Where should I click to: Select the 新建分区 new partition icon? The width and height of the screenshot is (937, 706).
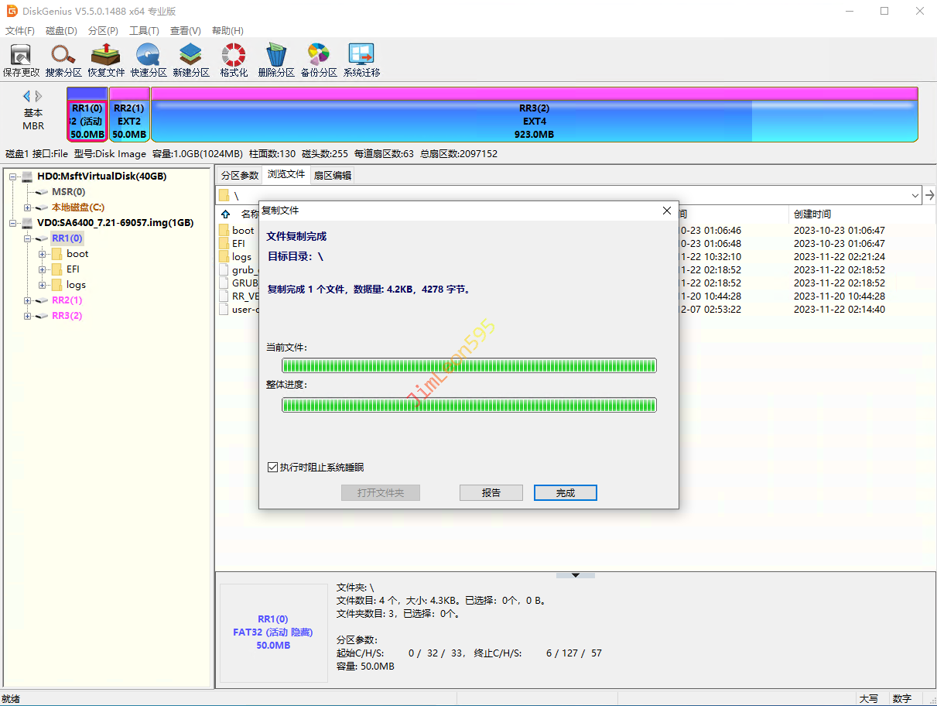pos(191,60)
